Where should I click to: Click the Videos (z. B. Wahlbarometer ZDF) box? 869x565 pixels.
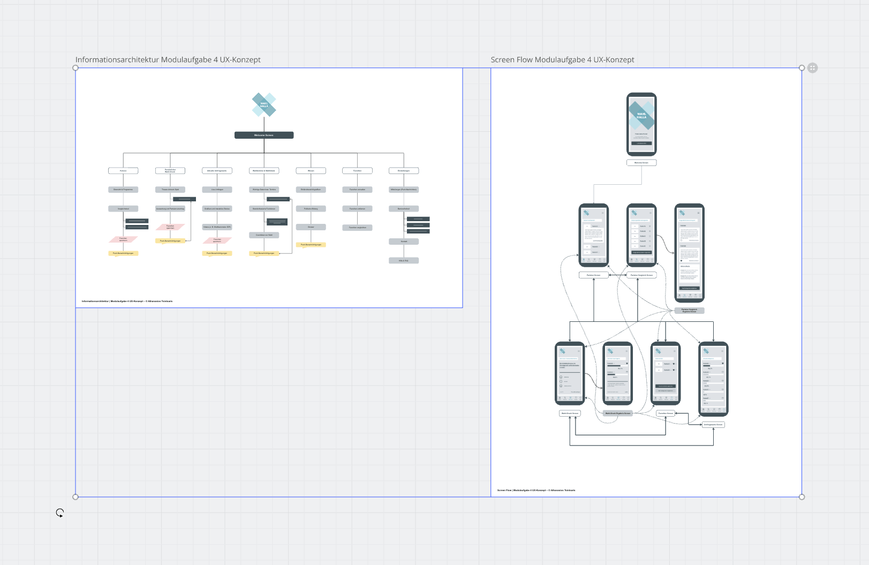tap(217, 227)
